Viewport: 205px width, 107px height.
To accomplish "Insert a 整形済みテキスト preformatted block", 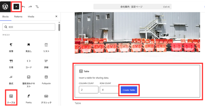I will point(28,81).
